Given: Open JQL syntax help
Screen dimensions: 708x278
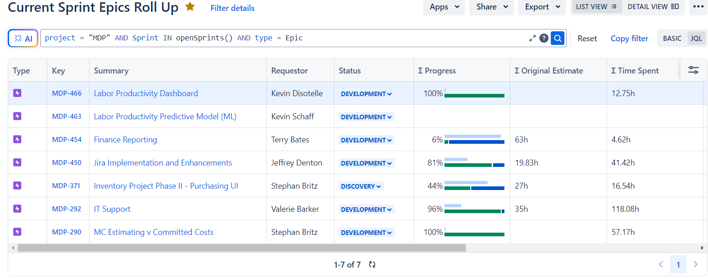Looking at the screenshot, I should (544, 38).
